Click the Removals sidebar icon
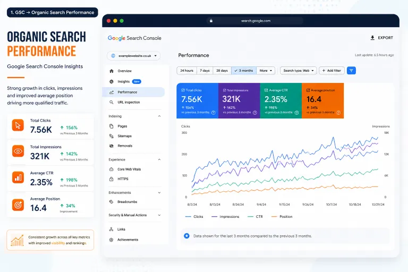Viewport: 408px width, 272px height. click(x=112, y=146)
